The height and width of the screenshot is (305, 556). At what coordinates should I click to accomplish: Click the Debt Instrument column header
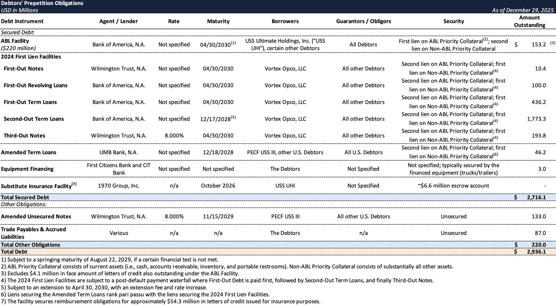pos(22,21)
